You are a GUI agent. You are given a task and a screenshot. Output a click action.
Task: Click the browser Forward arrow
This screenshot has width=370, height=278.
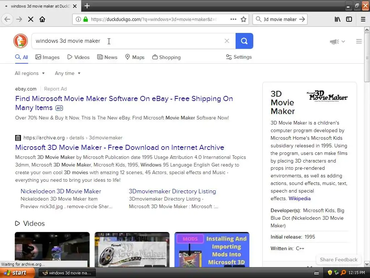click(x=19, y=19)
